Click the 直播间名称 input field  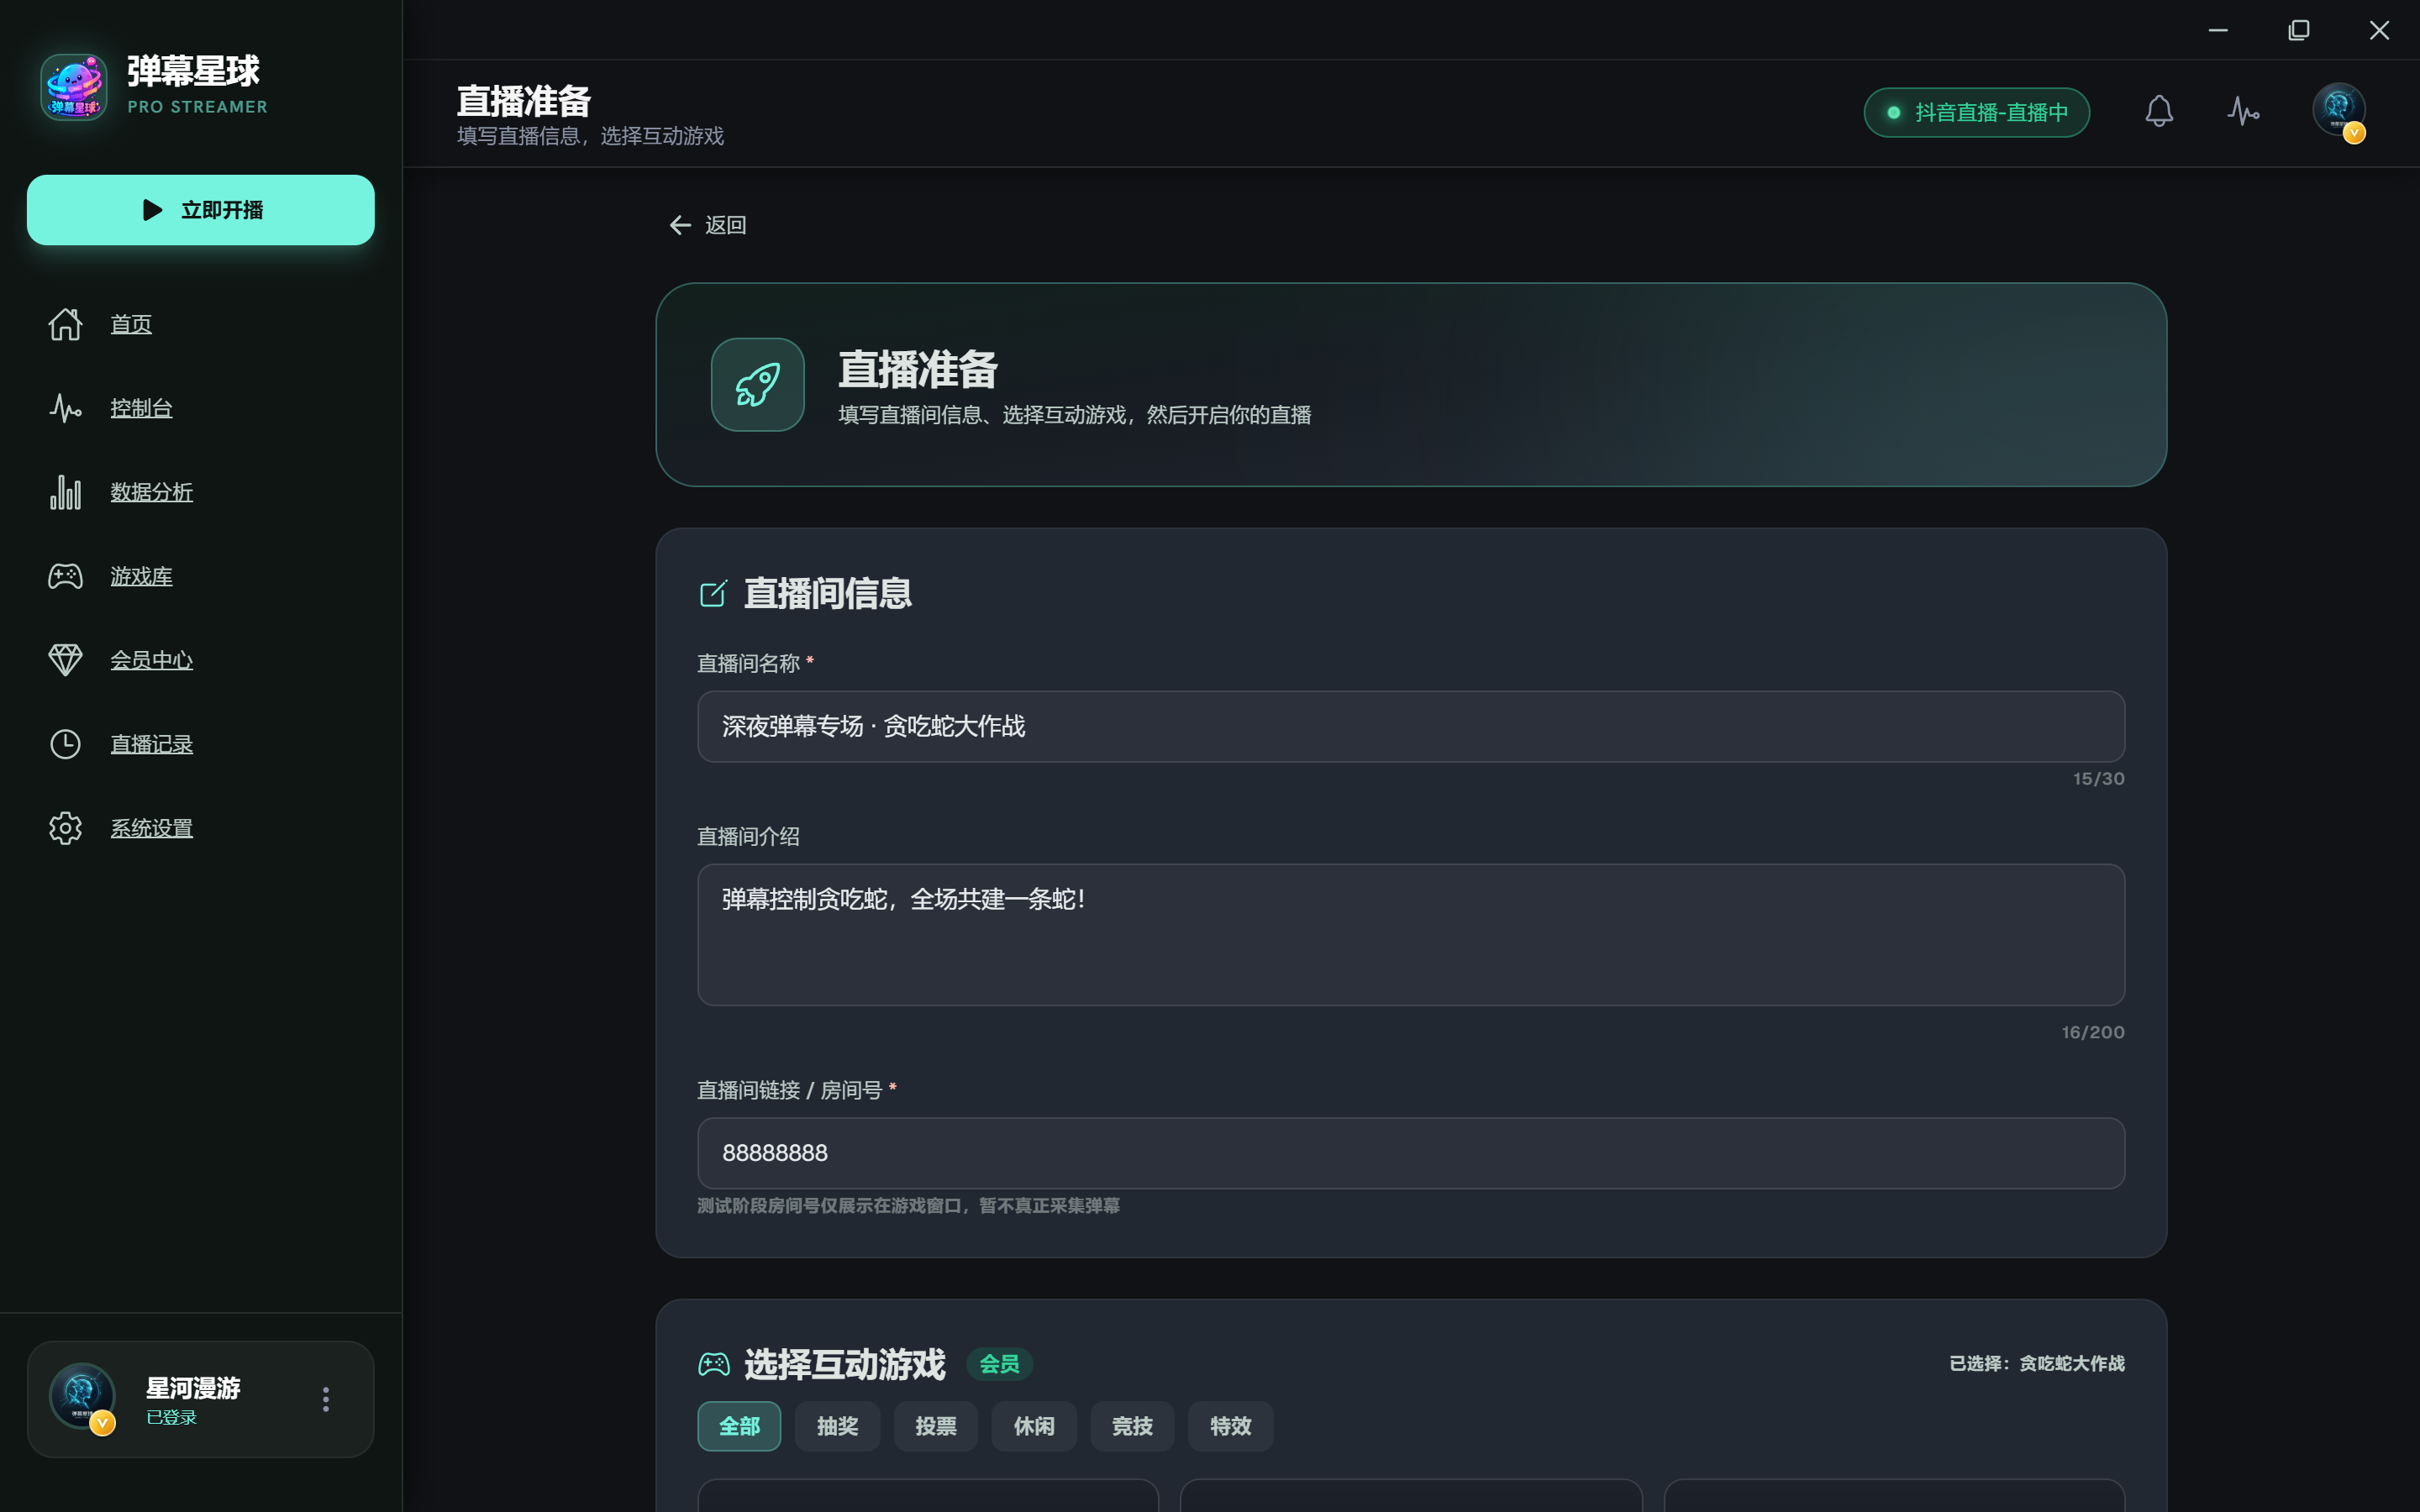point(1411,726)
